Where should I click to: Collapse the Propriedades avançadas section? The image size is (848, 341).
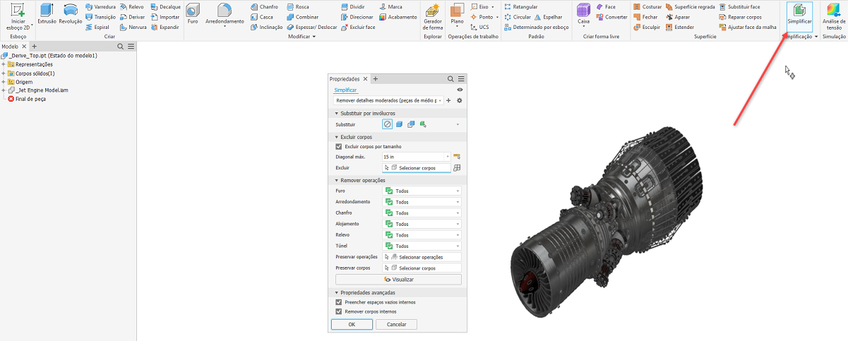(x=337, y=292)
